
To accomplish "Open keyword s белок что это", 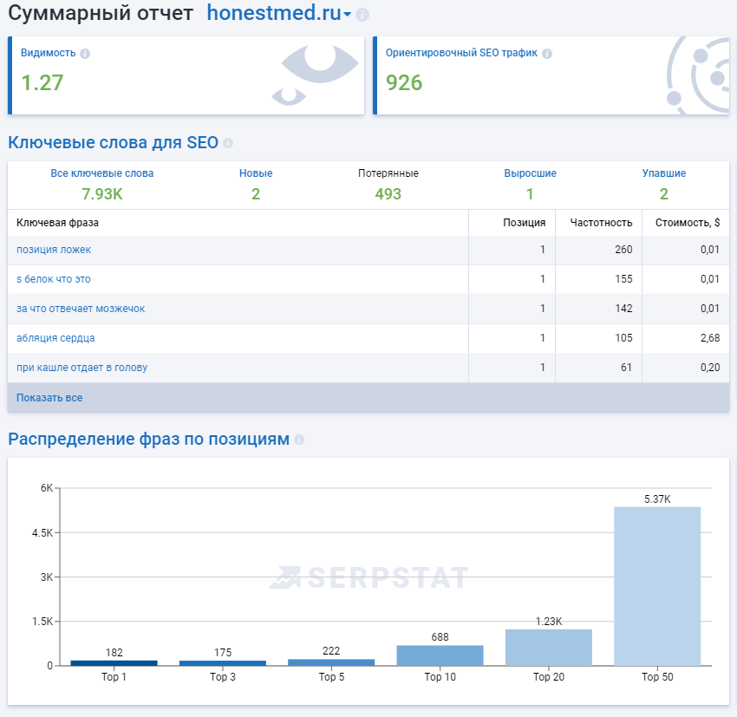I will pyautogui.click(x=54, y=279).
